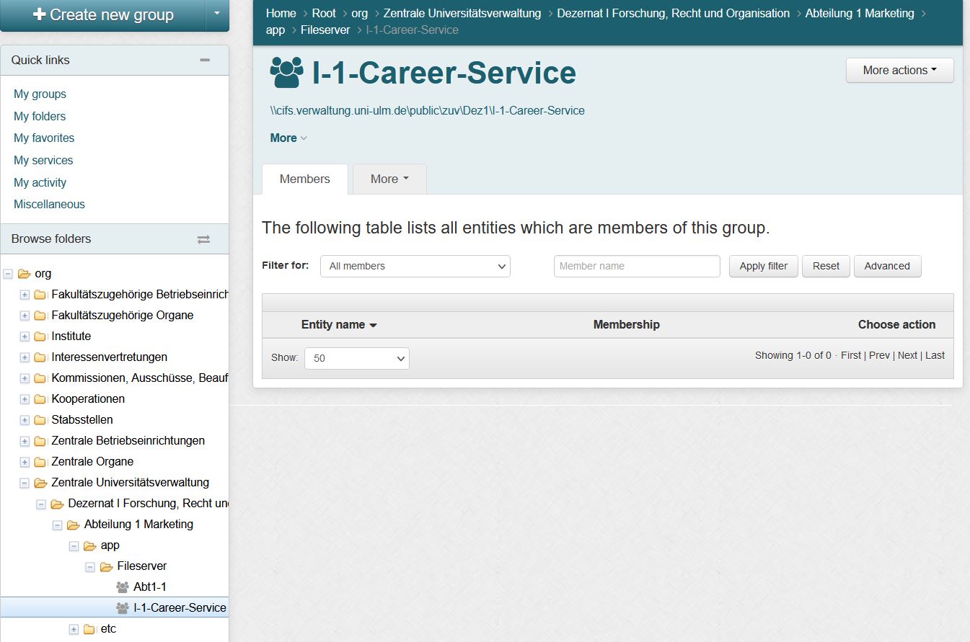Click the Institute folder icon

[40, 336]
